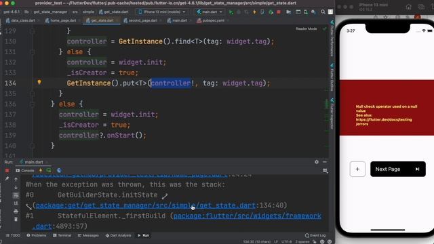Click highlighted controller word on line 134
The width and height of the screenshot is (434, 244).
pyautogui.click(x=171, y=83)
